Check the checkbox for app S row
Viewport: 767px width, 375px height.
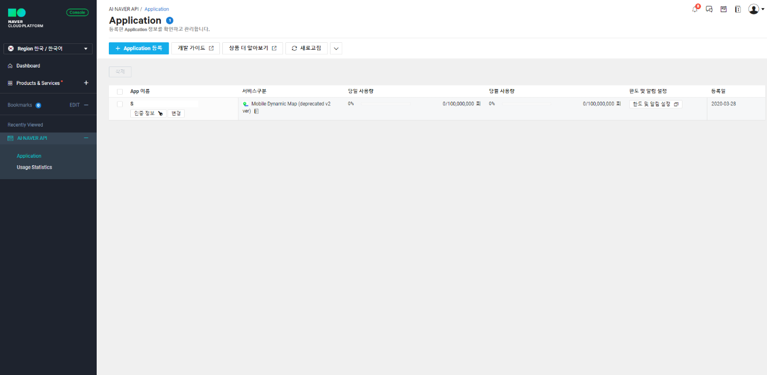(x=120, y=104)
